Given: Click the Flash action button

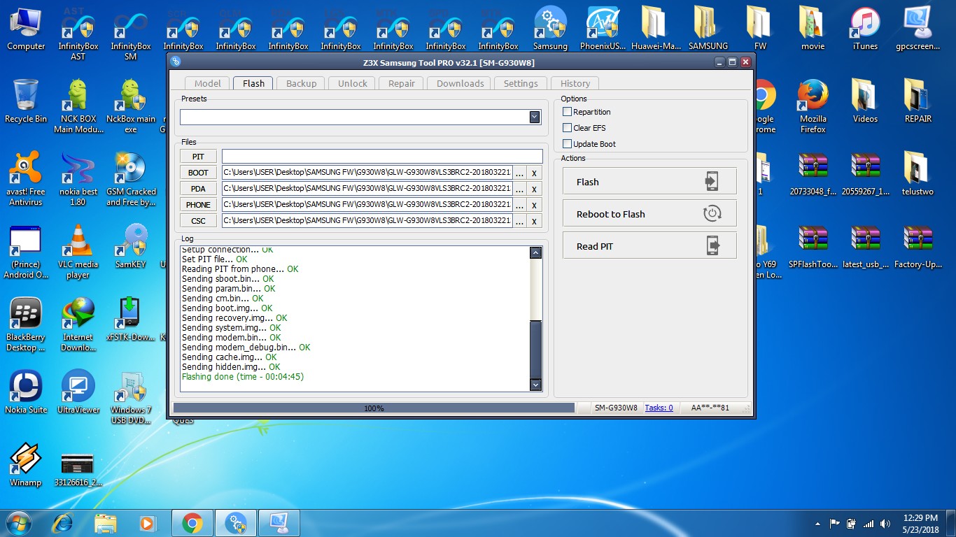Looking at the screenshot, I should 649,181.
